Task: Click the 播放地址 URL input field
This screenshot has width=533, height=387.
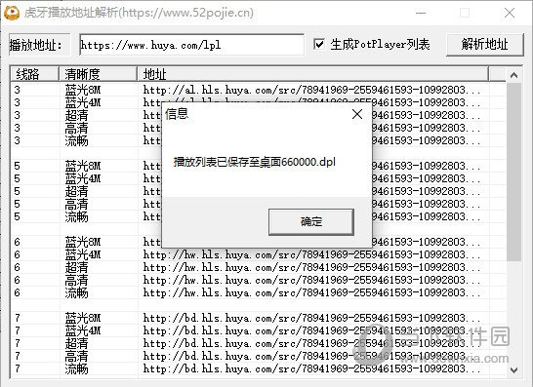Action: pyautogui.click(x=191, y=45)
